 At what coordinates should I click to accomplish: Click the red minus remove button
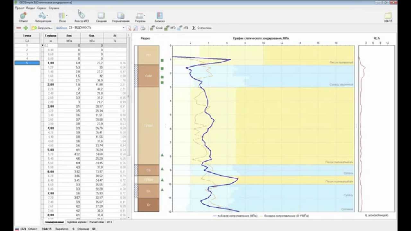click(x=19, y=28)
